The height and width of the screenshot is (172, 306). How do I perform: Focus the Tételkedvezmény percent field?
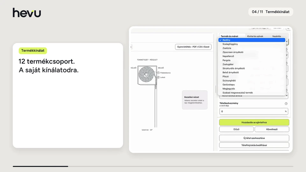254,111
